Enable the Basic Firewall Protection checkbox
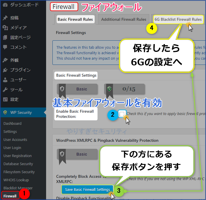The height and width of the screenshot is (200, 206). click(x=122, y=114)
